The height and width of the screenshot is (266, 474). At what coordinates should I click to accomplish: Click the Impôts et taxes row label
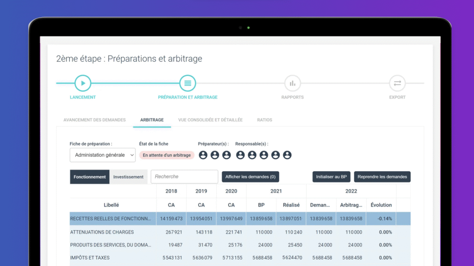click(90, 258)
